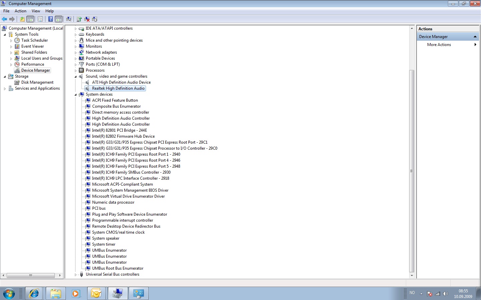Click the Uninstall device toolbar icon
The image size is (481, 300).
(87, 19)
